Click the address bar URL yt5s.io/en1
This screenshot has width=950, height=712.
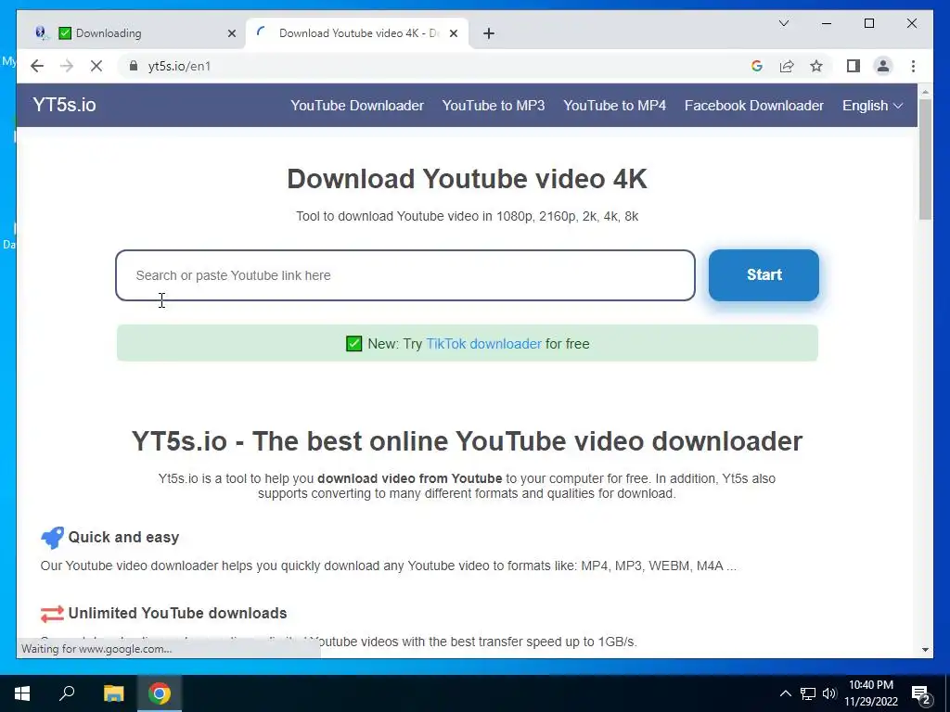coord(179,66)
